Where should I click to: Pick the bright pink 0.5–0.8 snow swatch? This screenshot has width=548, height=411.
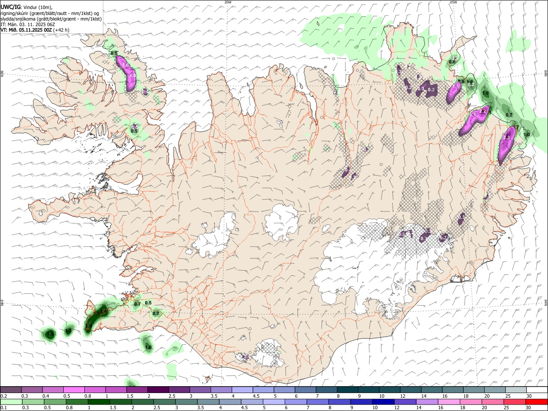point(74,390)
